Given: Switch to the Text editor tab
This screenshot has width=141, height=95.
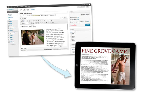Looking at the screenshot, I should click(x=65, y=18).
